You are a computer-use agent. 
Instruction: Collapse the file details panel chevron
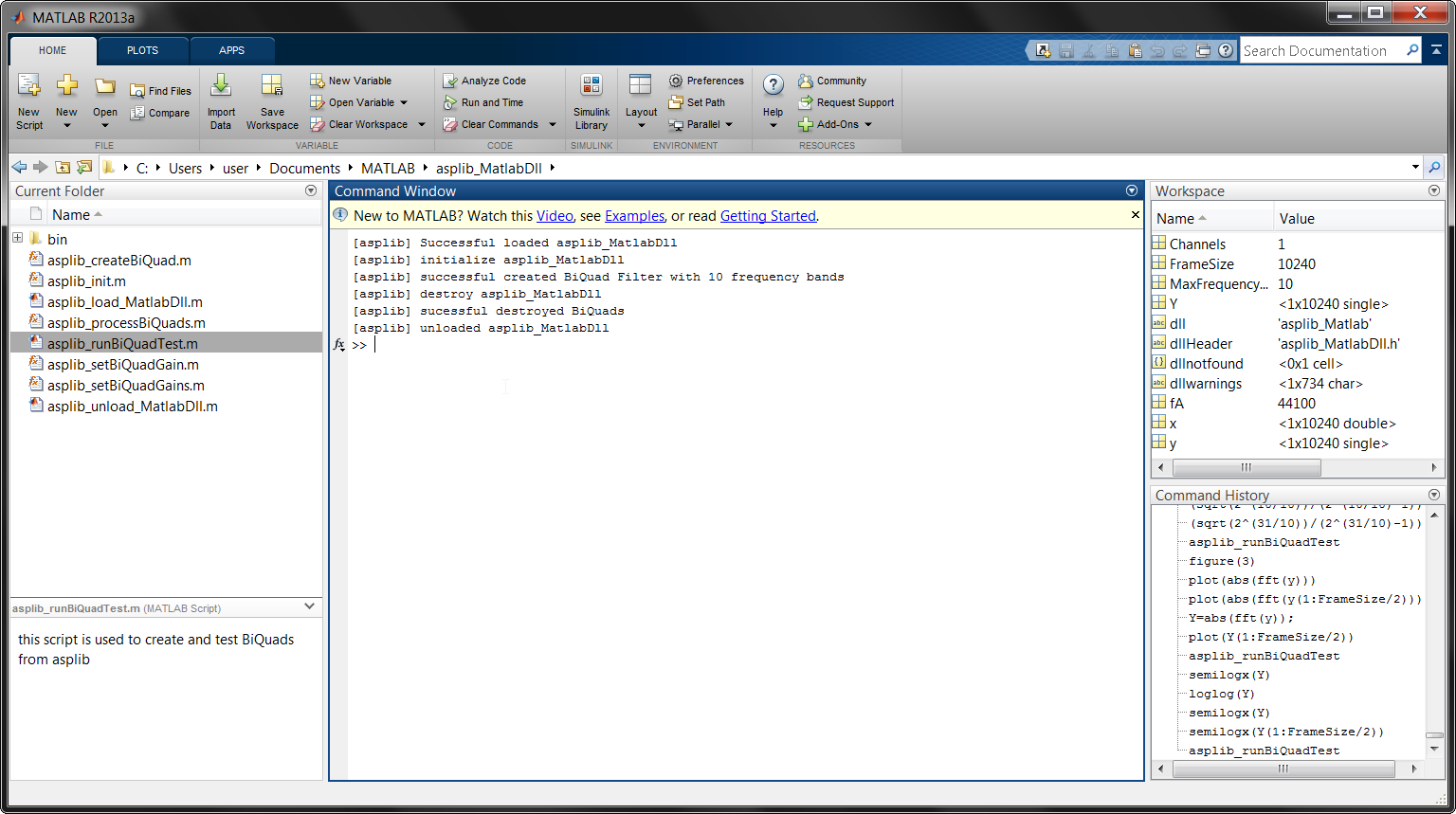[x=309, y=607]
